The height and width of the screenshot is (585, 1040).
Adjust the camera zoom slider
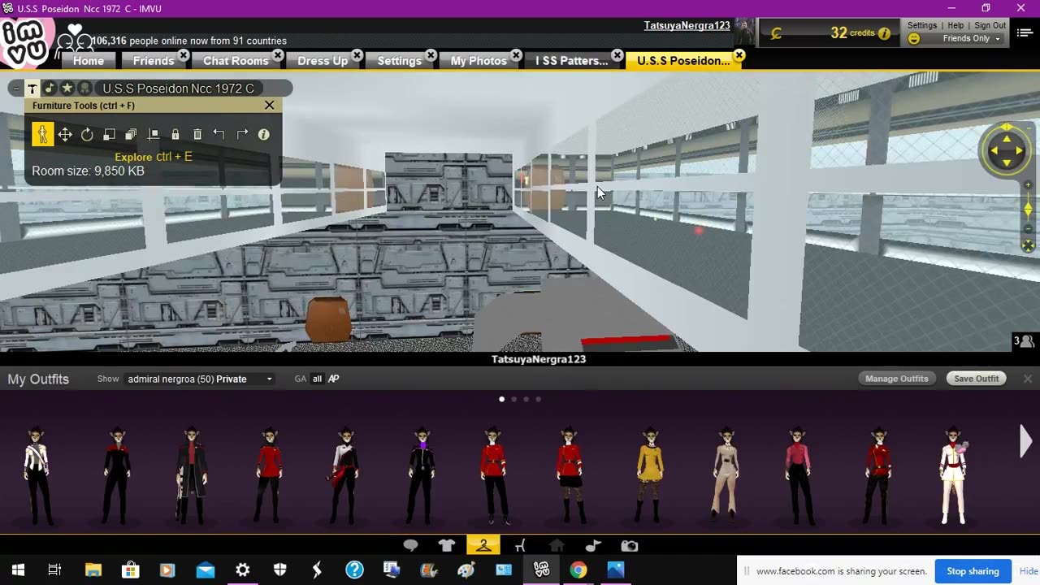pos(1028,209)
